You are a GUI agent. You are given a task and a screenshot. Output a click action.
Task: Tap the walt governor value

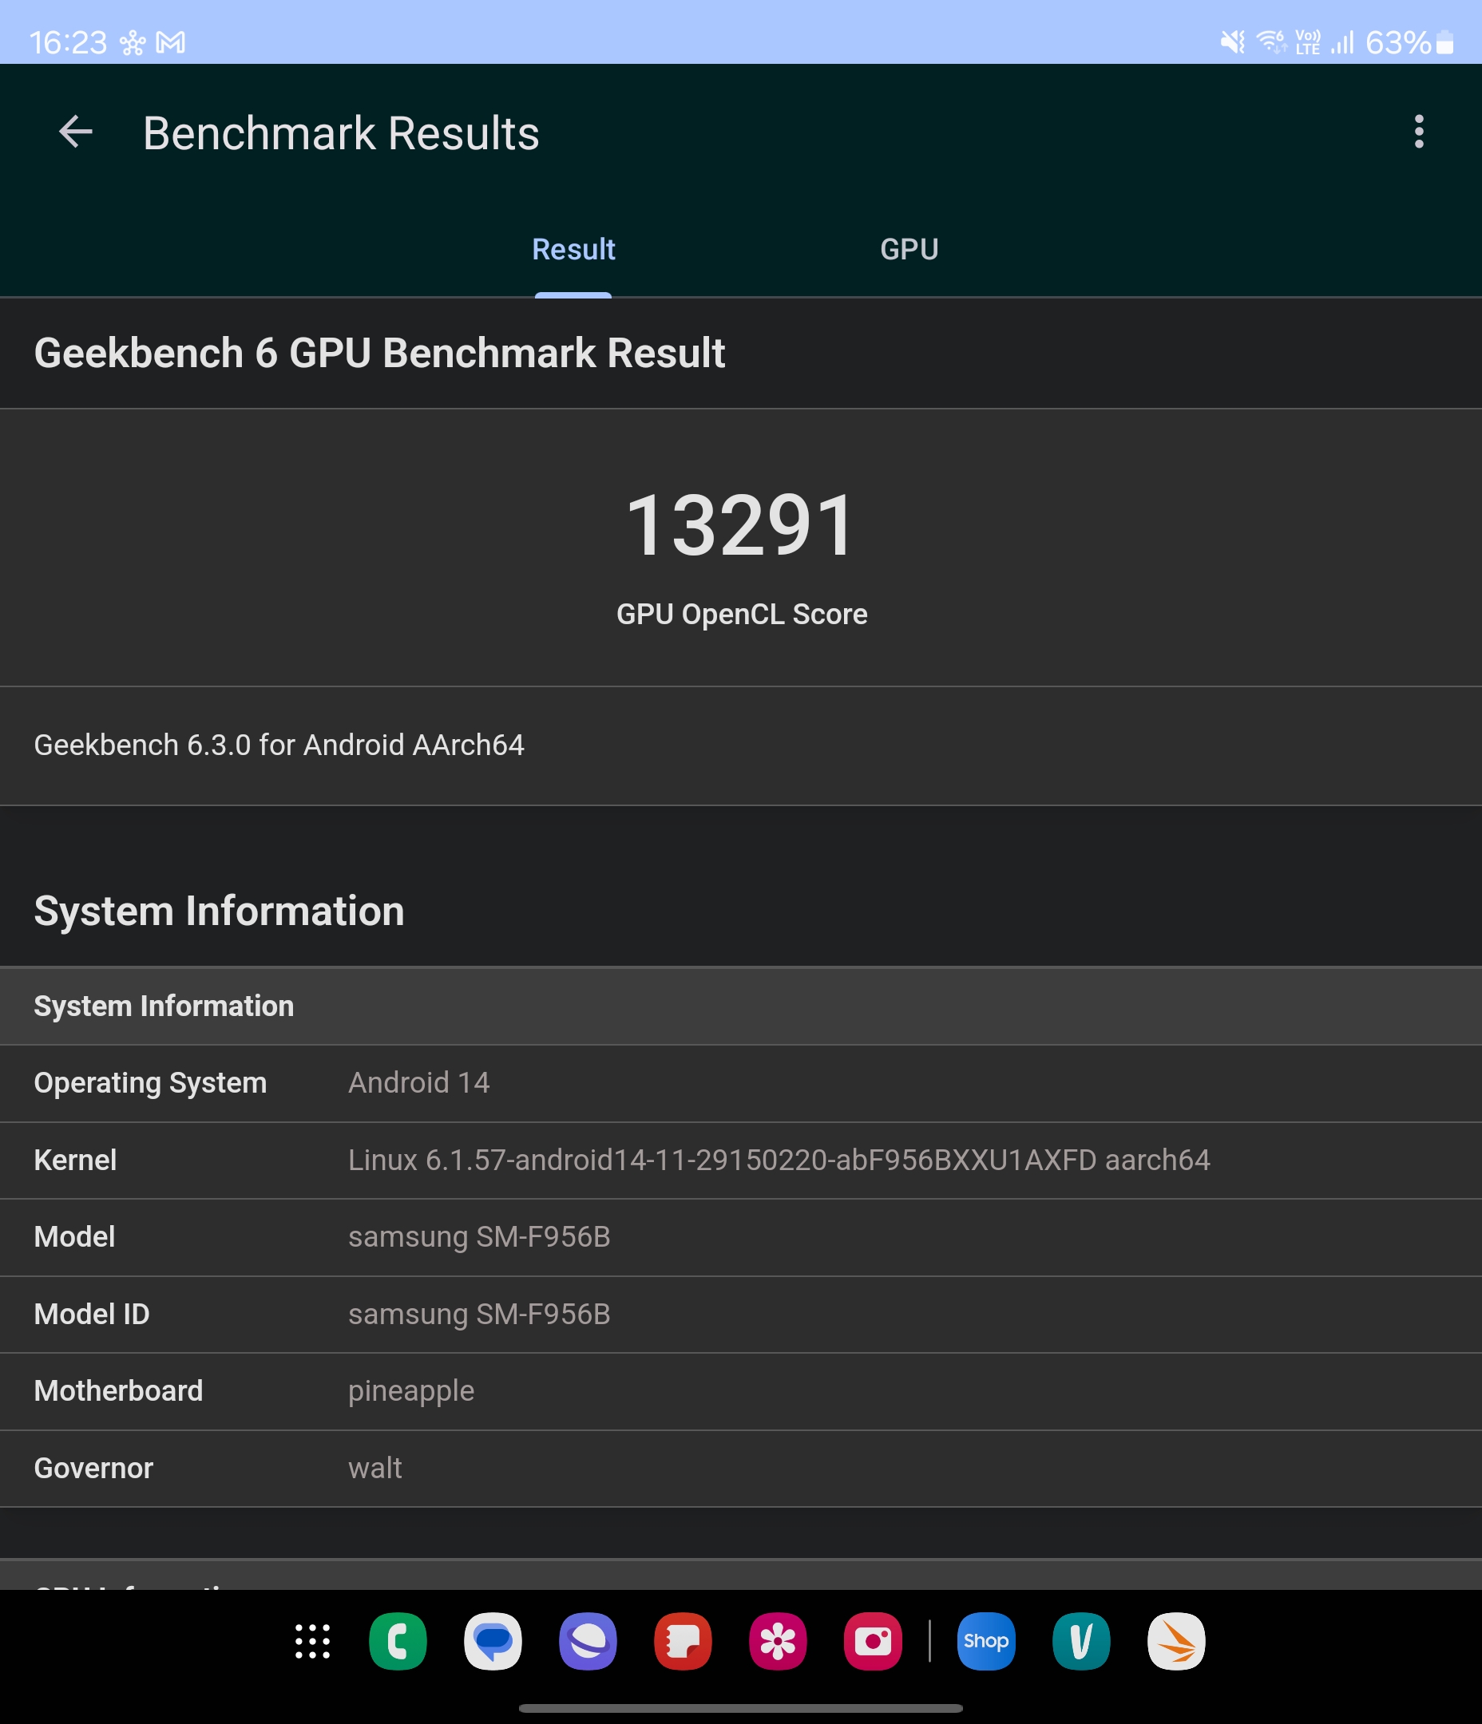tap(374, 1468)
